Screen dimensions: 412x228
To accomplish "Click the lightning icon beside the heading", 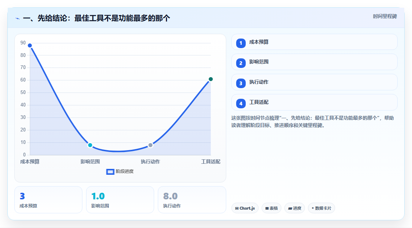I will point(18,18).
